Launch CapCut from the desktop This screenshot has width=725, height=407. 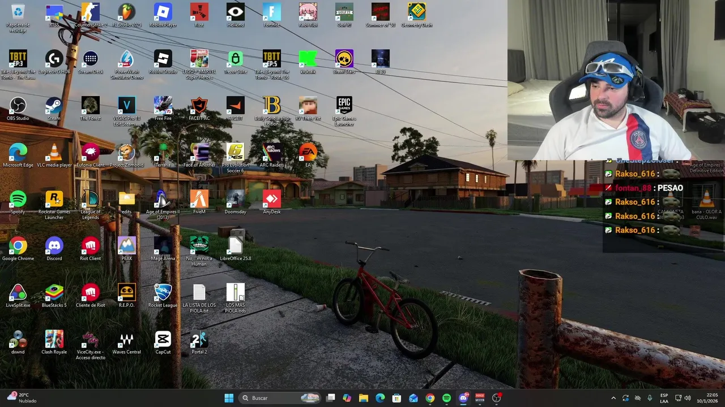click(163, 343)
